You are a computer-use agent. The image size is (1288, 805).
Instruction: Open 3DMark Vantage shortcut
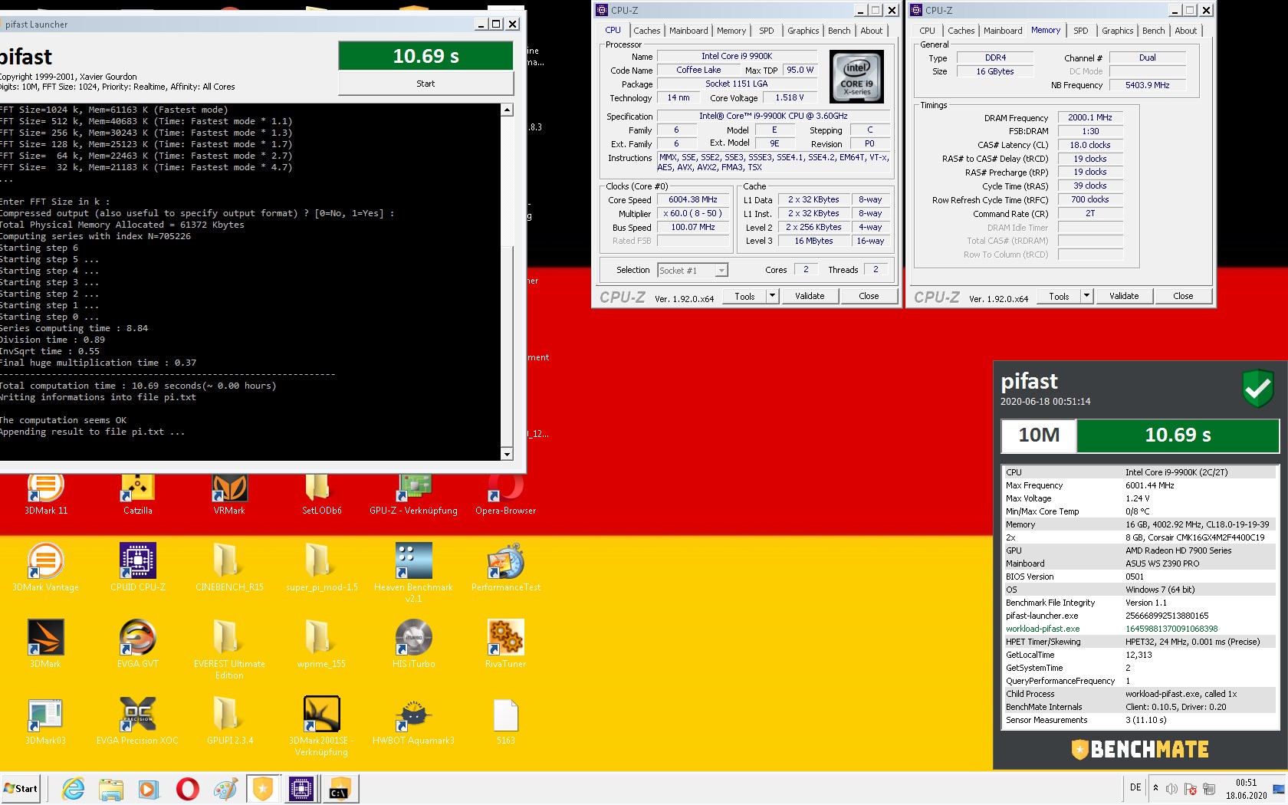(46, 567)
